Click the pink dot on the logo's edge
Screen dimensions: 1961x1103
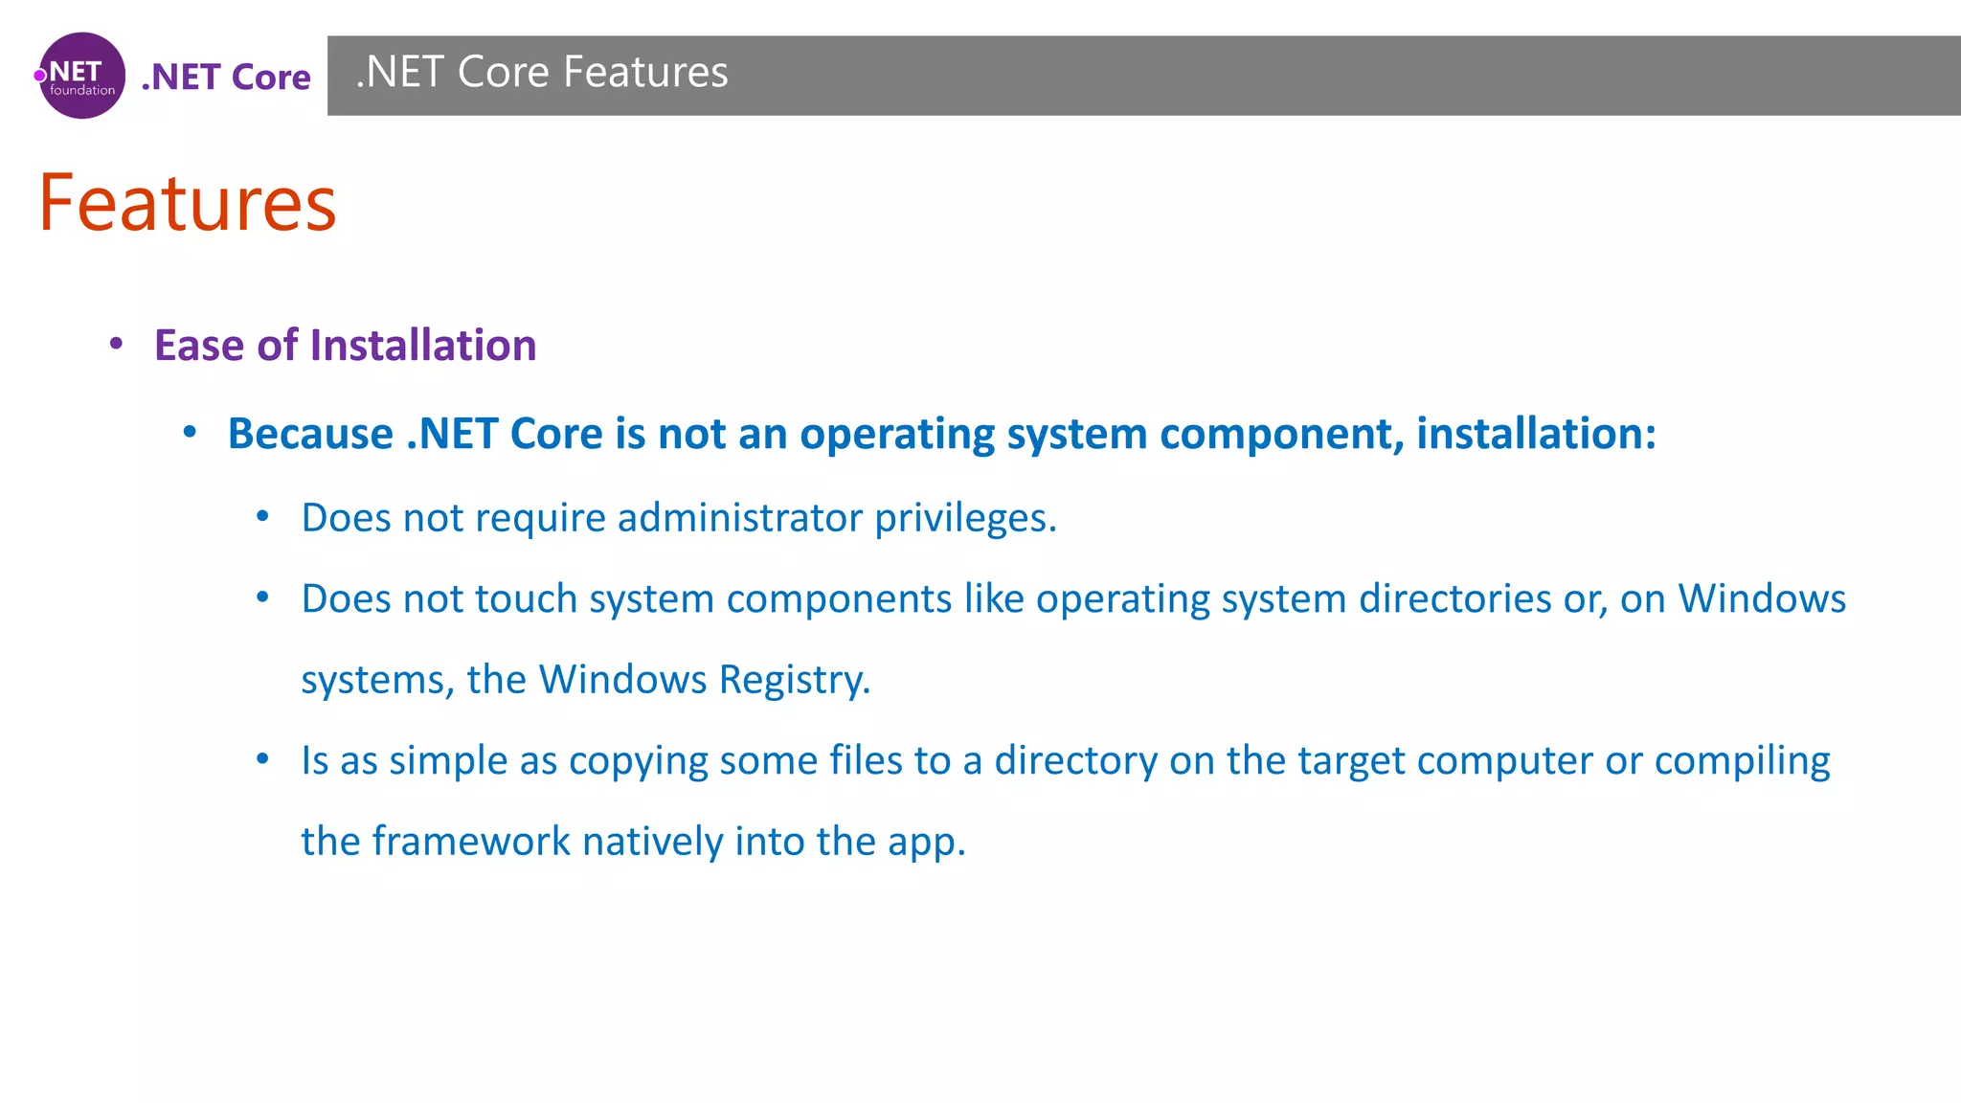coord(40,76)
